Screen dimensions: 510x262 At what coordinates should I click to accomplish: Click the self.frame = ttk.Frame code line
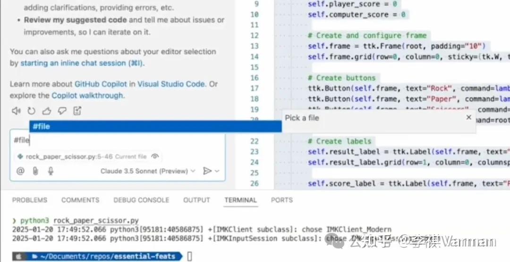point(397,46)
